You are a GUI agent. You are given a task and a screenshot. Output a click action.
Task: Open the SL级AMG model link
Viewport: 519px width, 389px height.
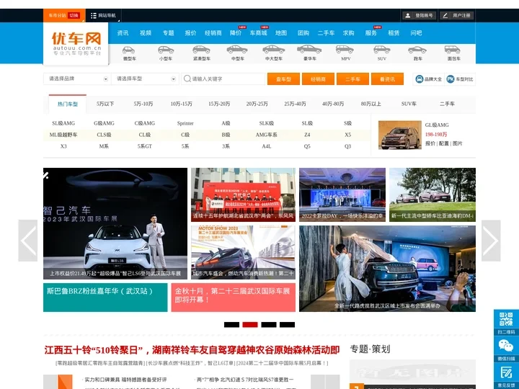point(63,123)
